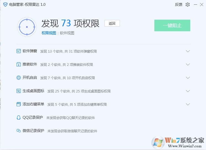The height and width of the screenshot is (150, 206).
Task: Select the 开机自启 category label
Action: tap(30, 77)
